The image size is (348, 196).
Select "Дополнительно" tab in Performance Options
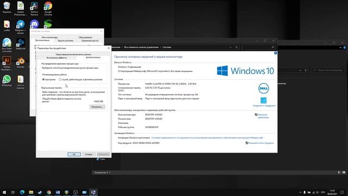point(93,57)
